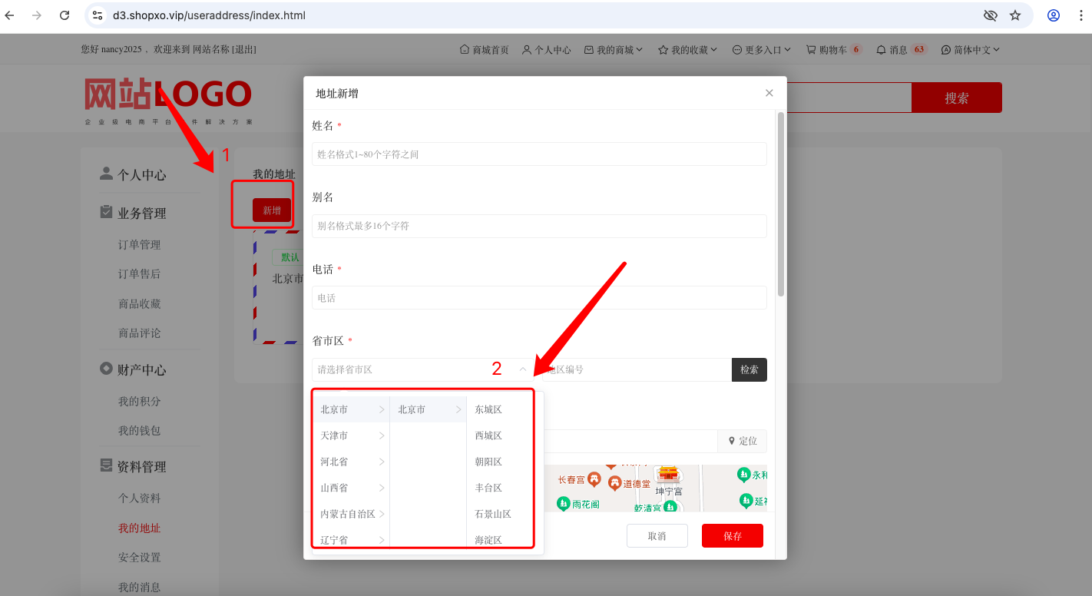Go to 商城首页 home in top navigation
Screen dimensions: 1092x596
tap(485, 50)
